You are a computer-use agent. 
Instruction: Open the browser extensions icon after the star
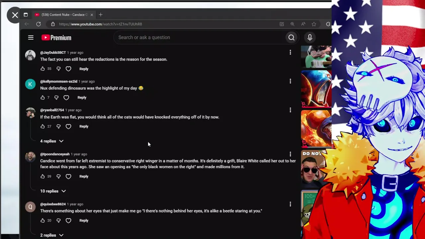coord(328,24)
